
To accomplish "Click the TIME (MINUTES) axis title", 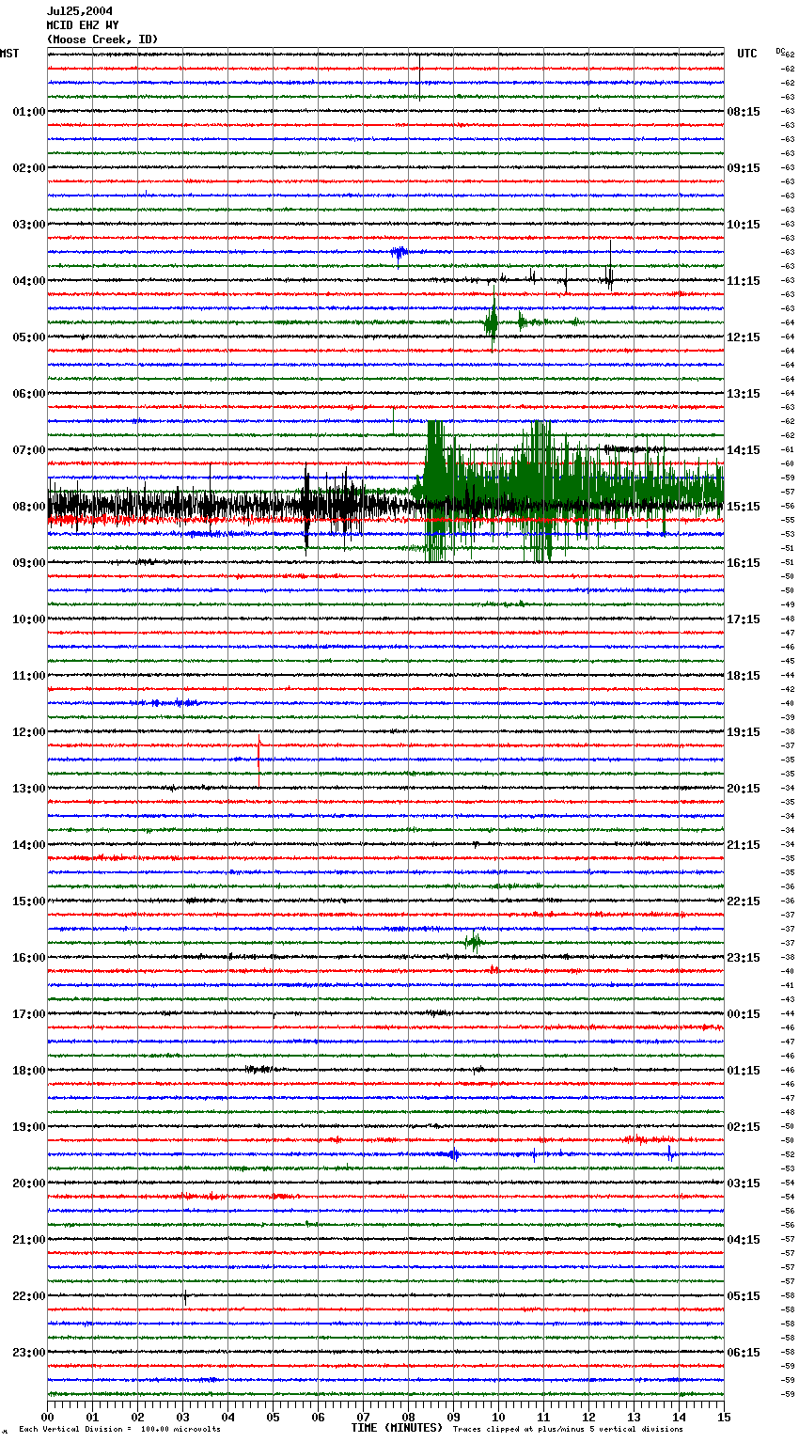I will (397, 1428).
